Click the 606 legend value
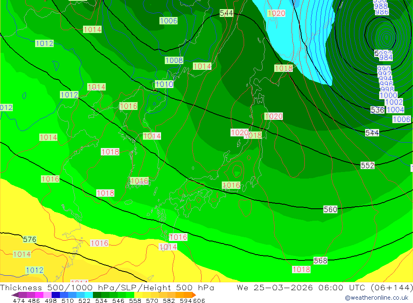The image size is (413, 303). click(x=199, y=301)
